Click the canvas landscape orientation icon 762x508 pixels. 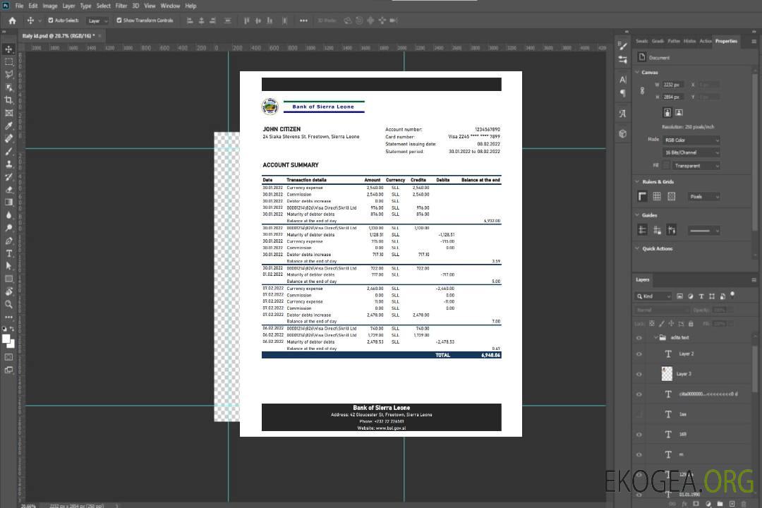coord(679,113)
